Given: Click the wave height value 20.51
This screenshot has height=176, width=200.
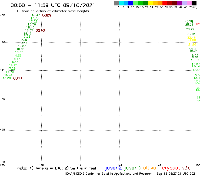Looking at the screenshot, I should pos(25,40).
